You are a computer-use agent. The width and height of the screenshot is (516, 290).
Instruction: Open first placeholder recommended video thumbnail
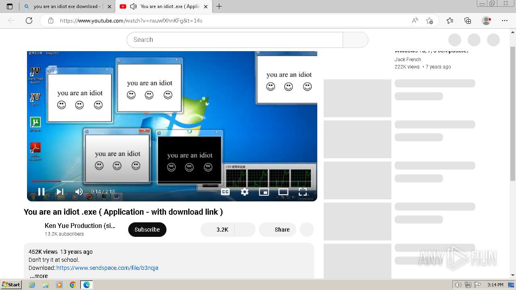358,98
